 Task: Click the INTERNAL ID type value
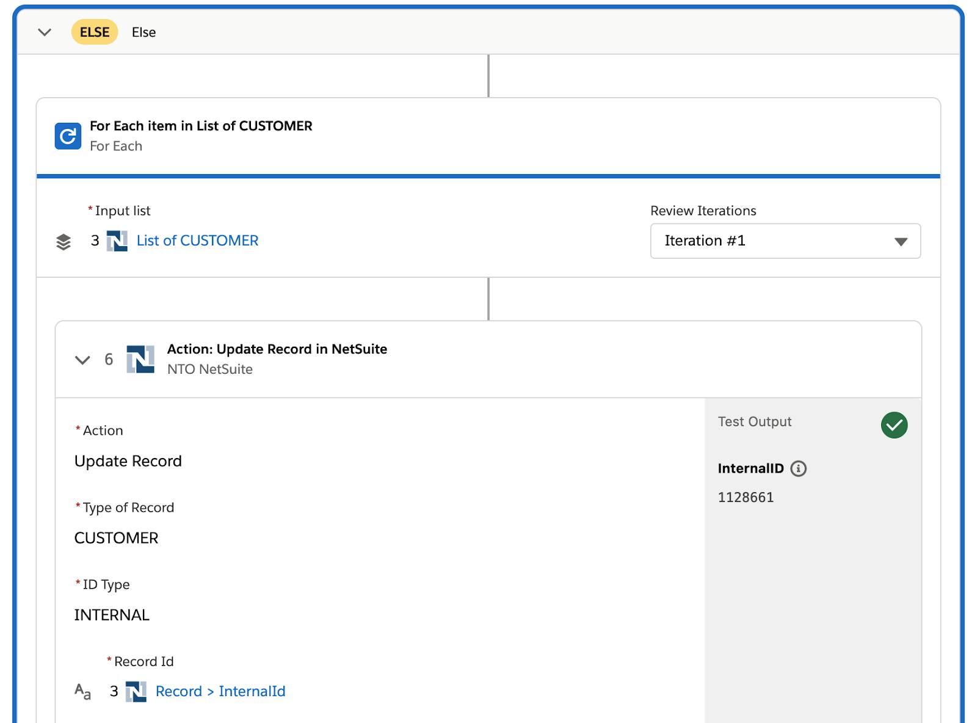point(112,615)
